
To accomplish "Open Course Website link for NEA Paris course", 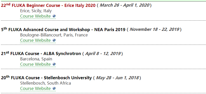I will pyautogui.click(x=35, y=40).
